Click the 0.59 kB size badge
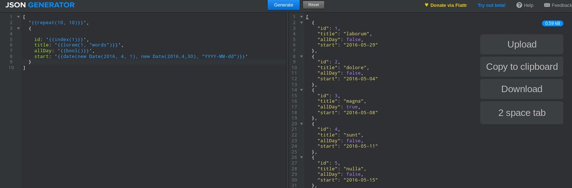The image size is (572, 188). (552, 23)
